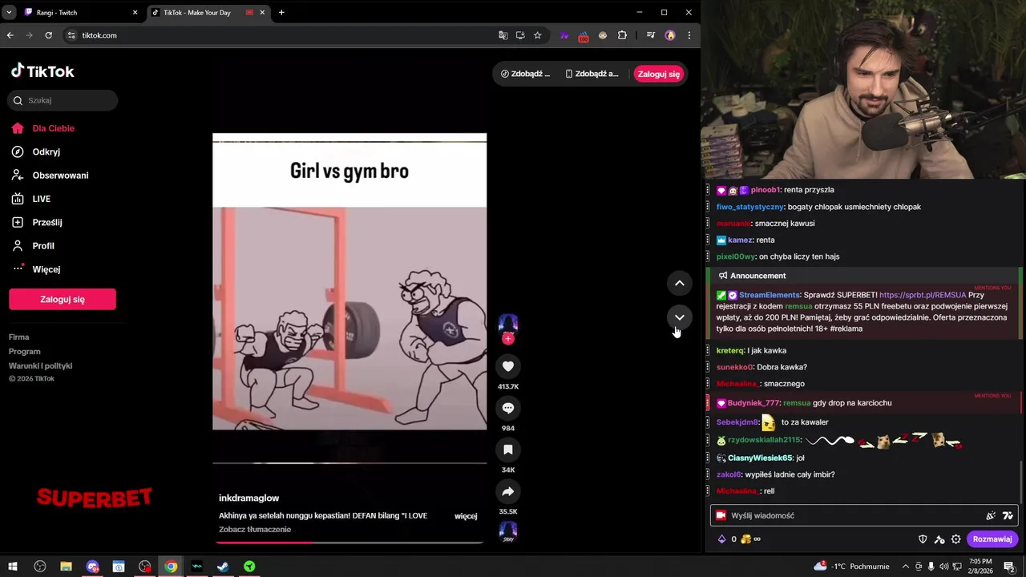Share the video using the arrow icon
This screenshot has width=1026, height=577.
tap(507, 491)
